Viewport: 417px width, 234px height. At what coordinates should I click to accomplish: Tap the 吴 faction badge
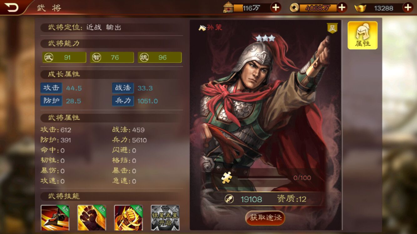[x=332, y=28]
